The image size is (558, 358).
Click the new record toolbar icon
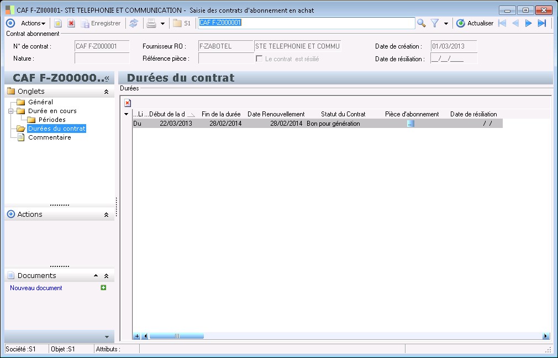(57, 23)
